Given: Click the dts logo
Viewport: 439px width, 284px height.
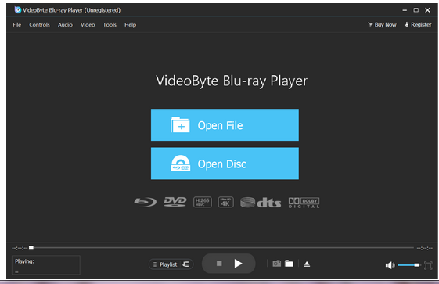Looking at the screenshot, I should point(261,203).
